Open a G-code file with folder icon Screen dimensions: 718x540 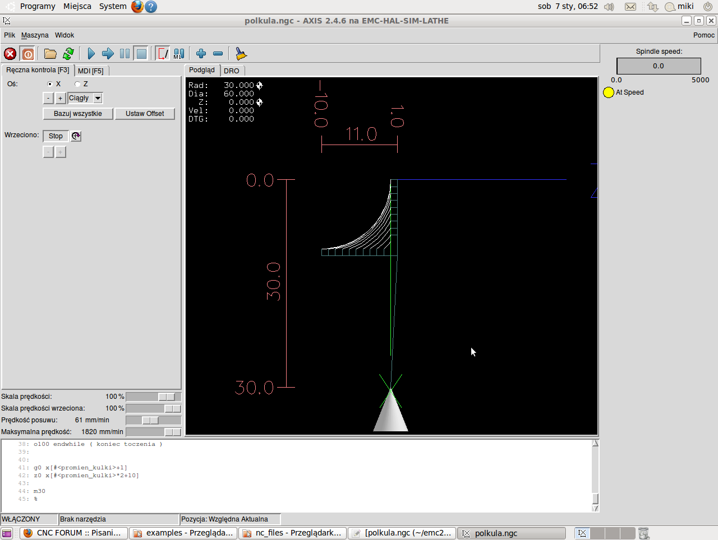point(50,54)
